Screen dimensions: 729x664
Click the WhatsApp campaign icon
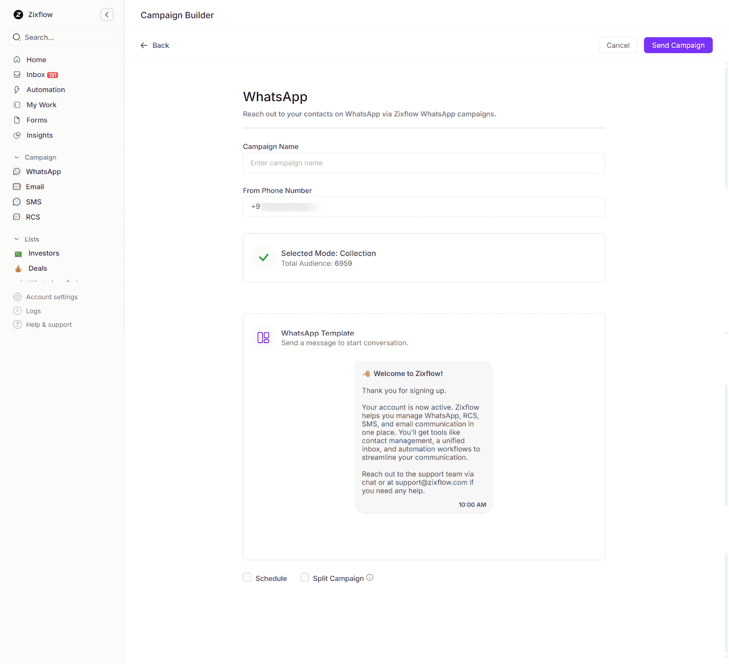click(17, 171)
